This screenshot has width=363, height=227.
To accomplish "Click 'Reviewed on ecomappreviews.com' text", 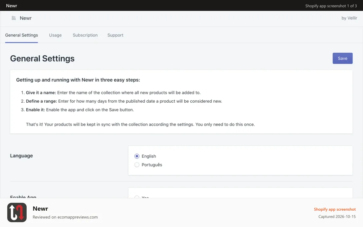I will [65, 217].
